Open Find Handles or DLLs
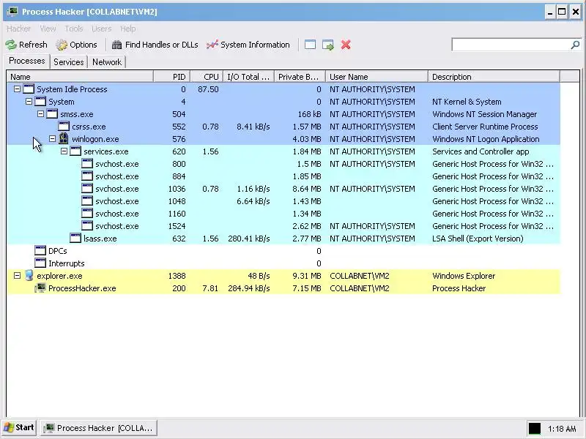The image size is (586, 439). pos(155,45)
